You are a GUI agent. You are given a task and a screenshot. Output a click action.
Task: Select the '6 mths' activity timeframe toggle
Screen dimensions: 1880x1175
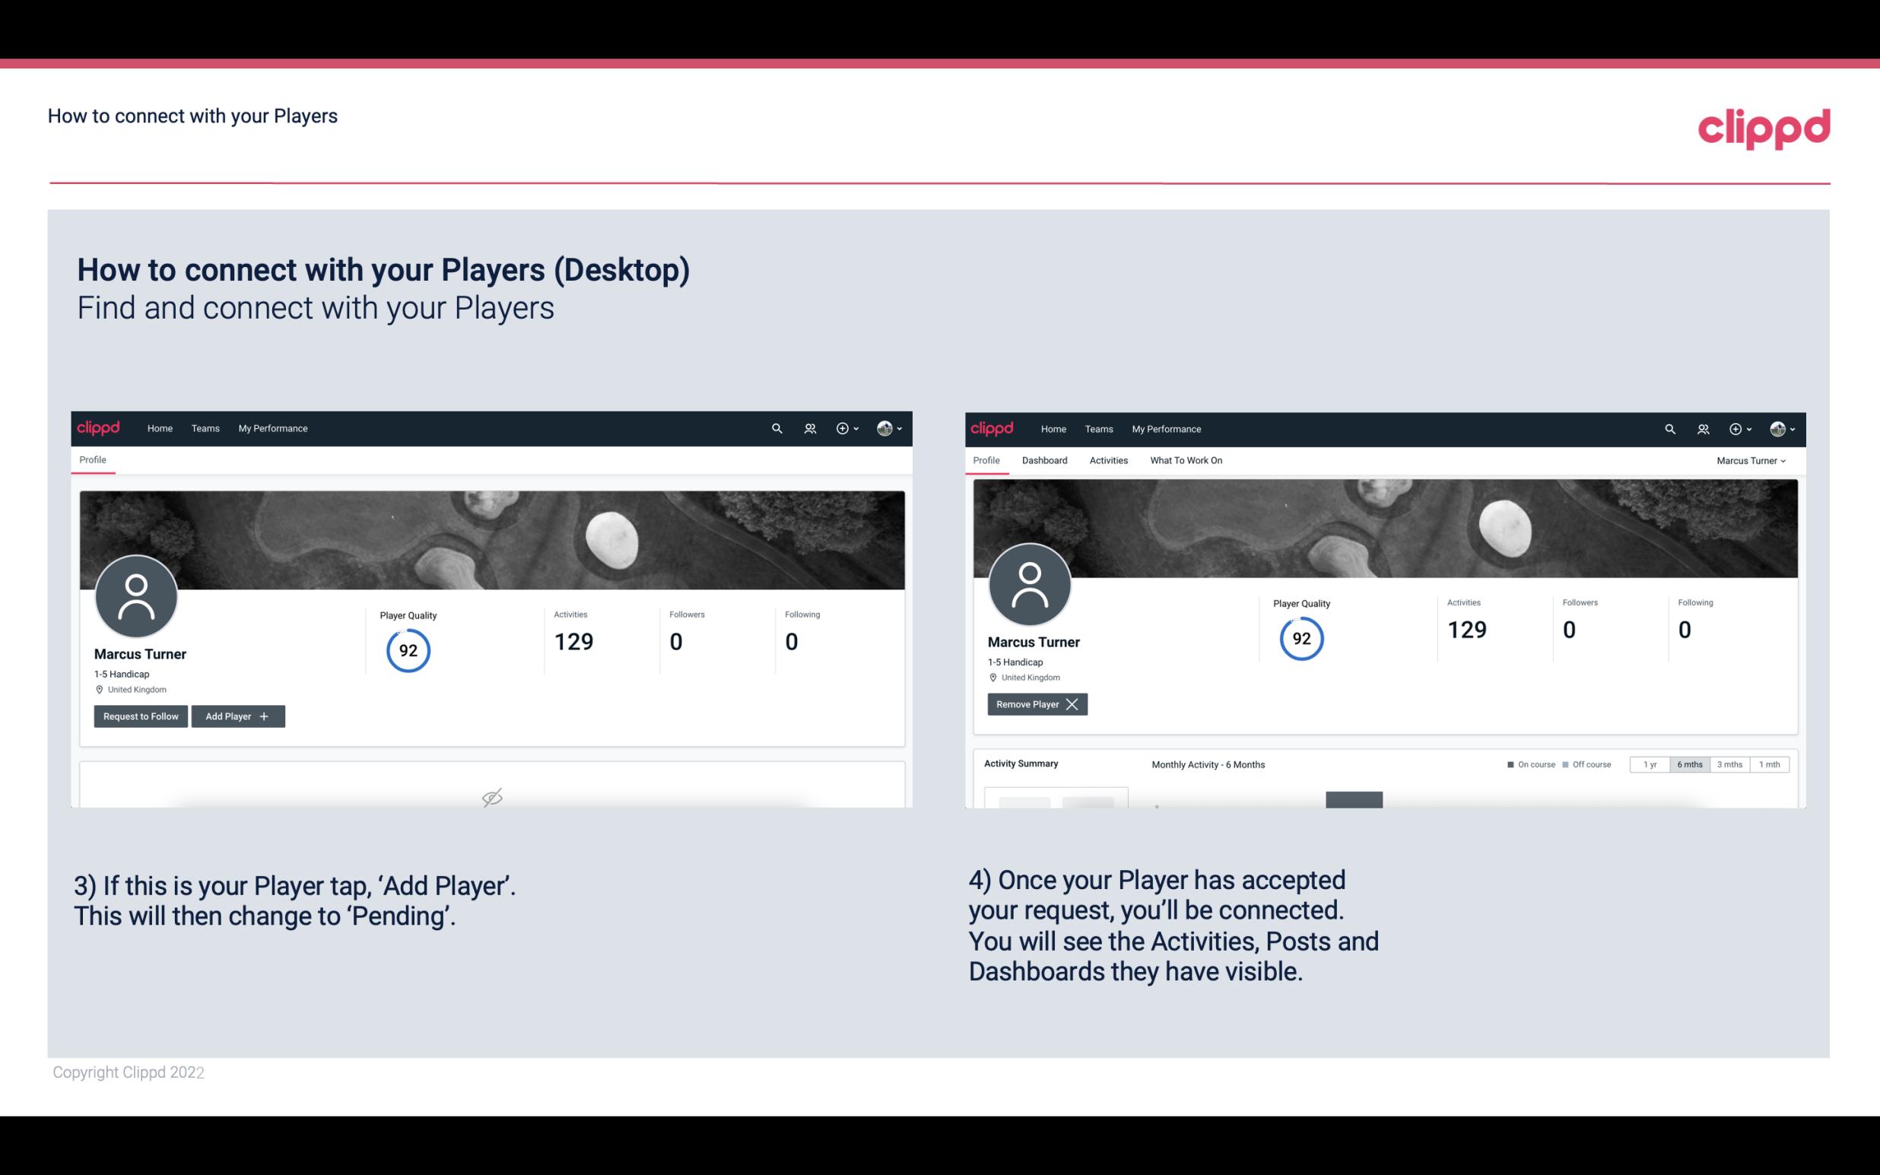(1691, 764)
